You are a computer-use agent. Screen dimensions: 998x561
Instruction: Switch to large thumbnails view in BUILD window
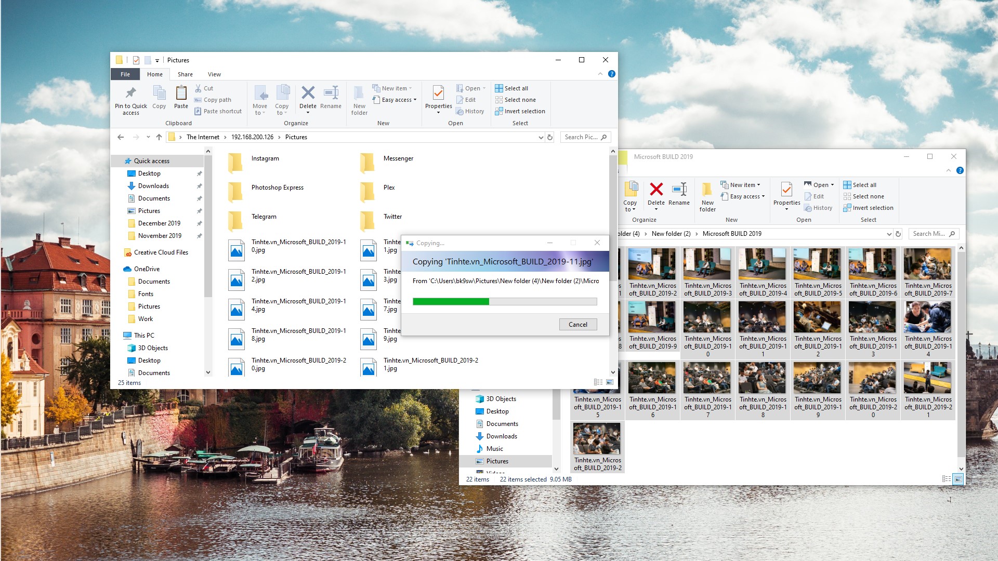tap(958, 479)
